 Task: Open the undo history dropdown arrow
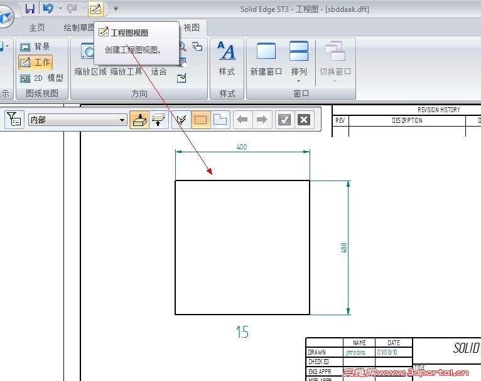[x=60, y=9]
